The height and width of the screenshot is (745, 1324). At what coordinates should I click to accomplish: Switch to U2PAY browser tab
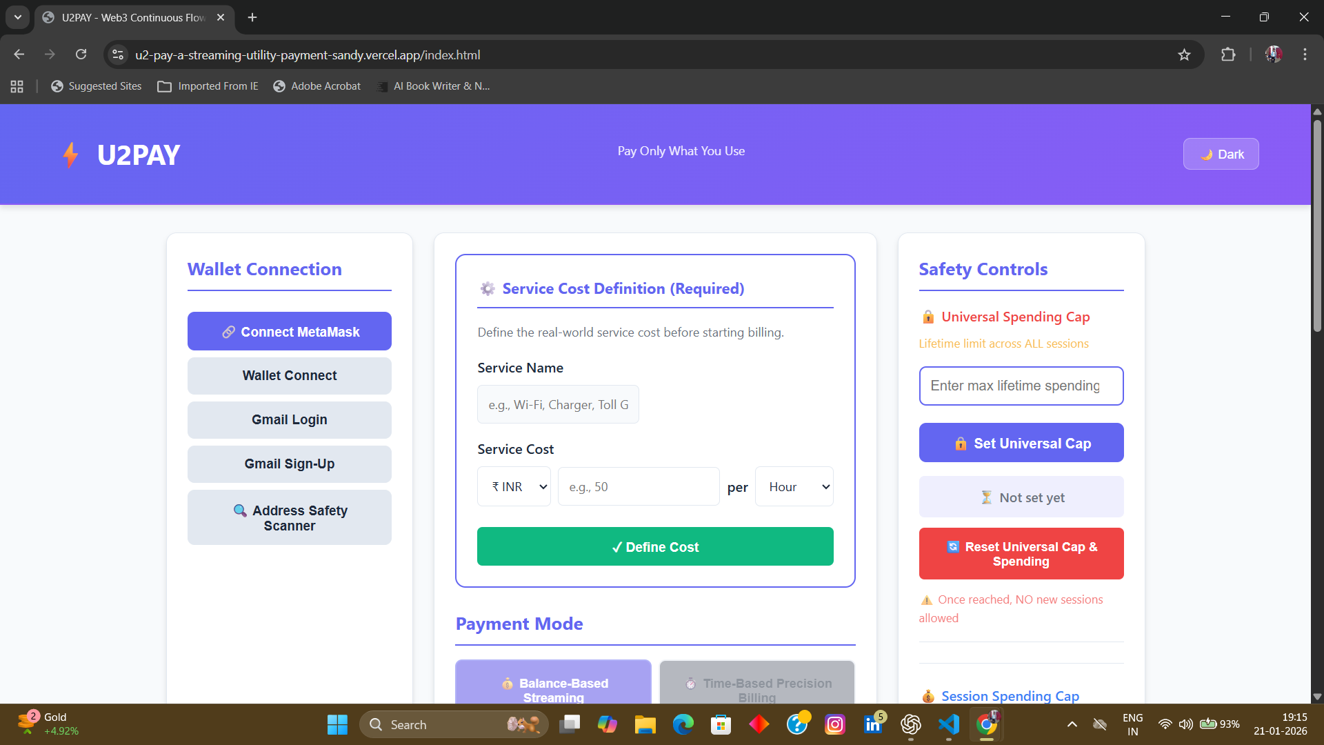pos(132,17)
